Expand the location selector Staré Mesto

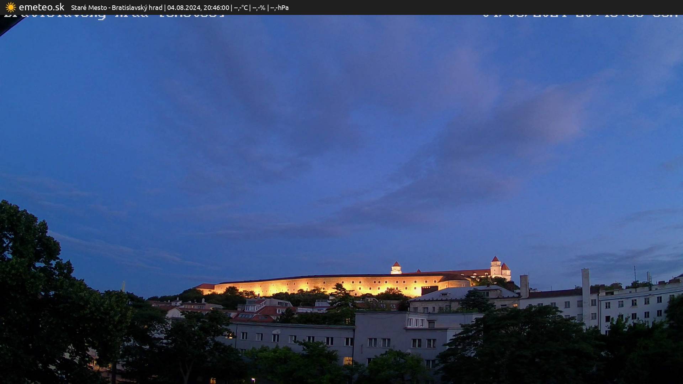pyautogui.click(x=89, y=7)
